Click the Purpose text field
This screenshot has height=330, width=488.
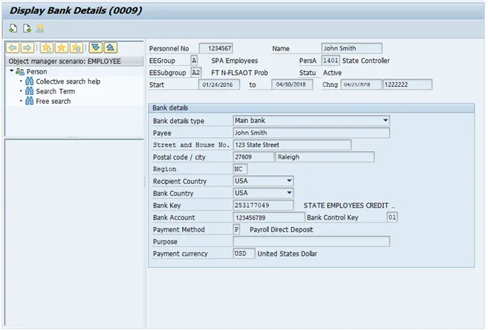click(x=310, y=242)
